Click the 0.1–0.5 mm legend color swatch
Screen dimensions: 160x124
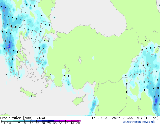point(4,121)
